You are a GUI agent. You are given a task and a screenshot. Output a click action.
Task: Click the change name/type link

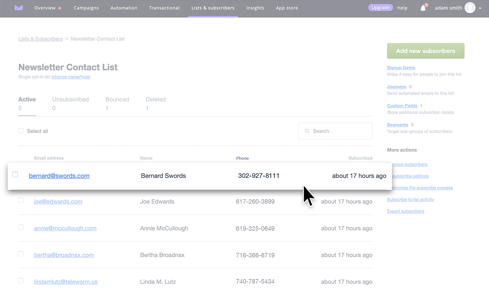point(71,77)
